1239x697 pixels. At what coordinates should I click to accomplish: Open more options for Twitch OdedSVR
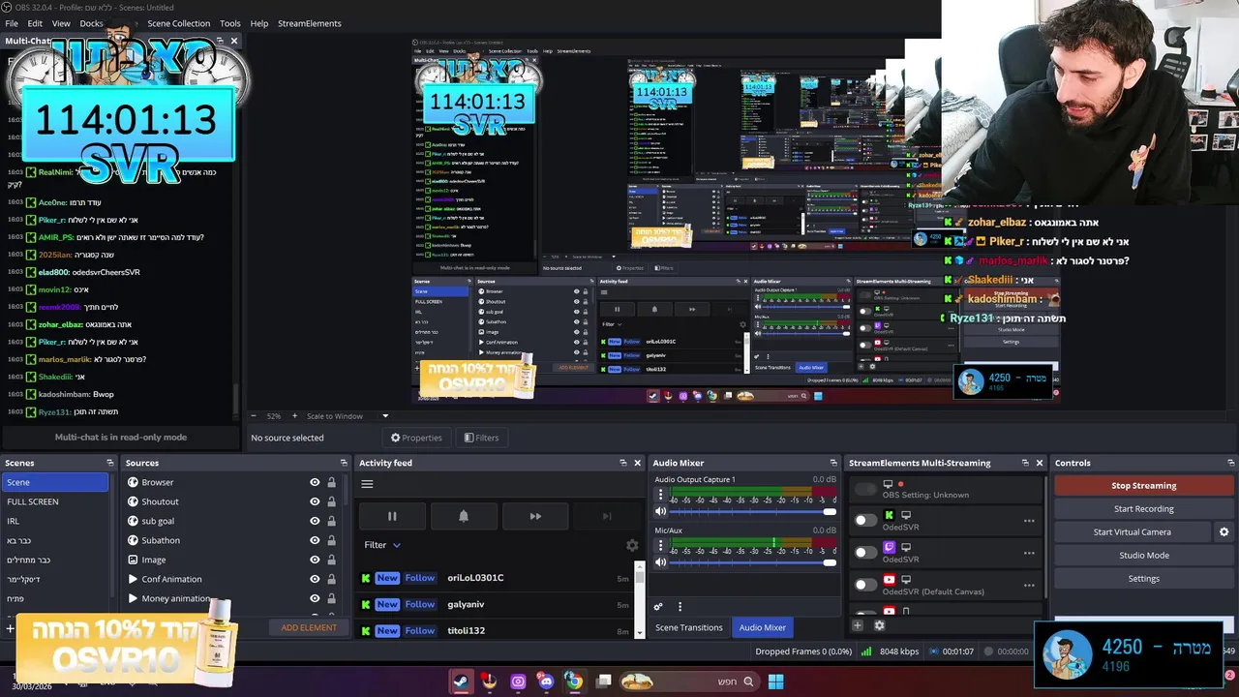coord(1029,553)
